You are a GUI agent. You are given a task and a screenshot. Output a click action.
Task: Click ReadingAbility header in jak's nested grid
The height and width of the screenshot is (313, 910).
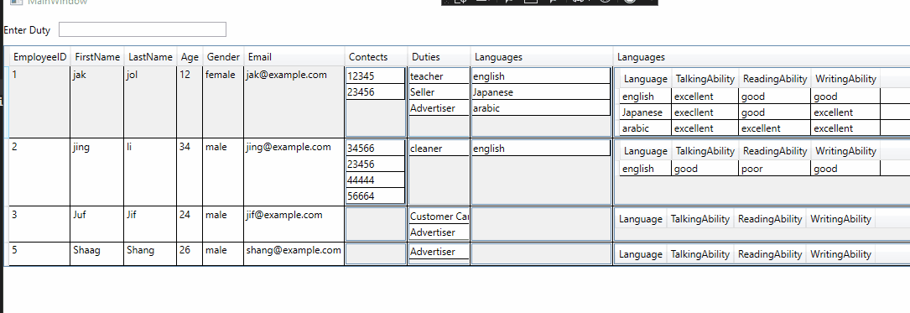[x=775, y=78]
